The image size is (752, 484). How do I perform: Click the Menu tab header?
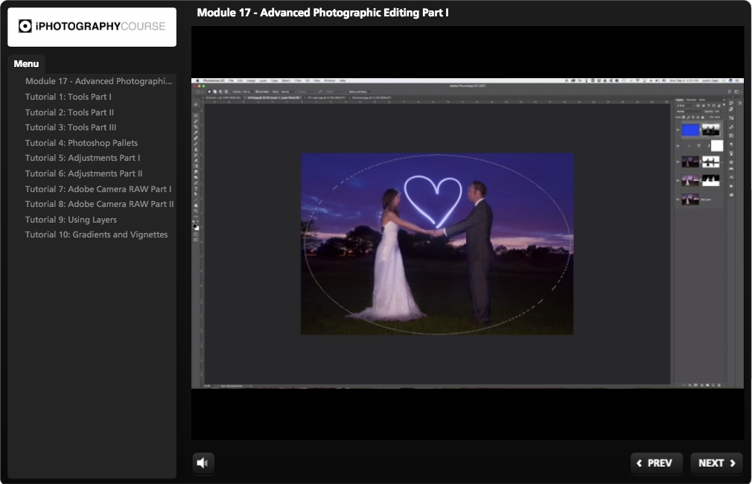coord(26,64)
